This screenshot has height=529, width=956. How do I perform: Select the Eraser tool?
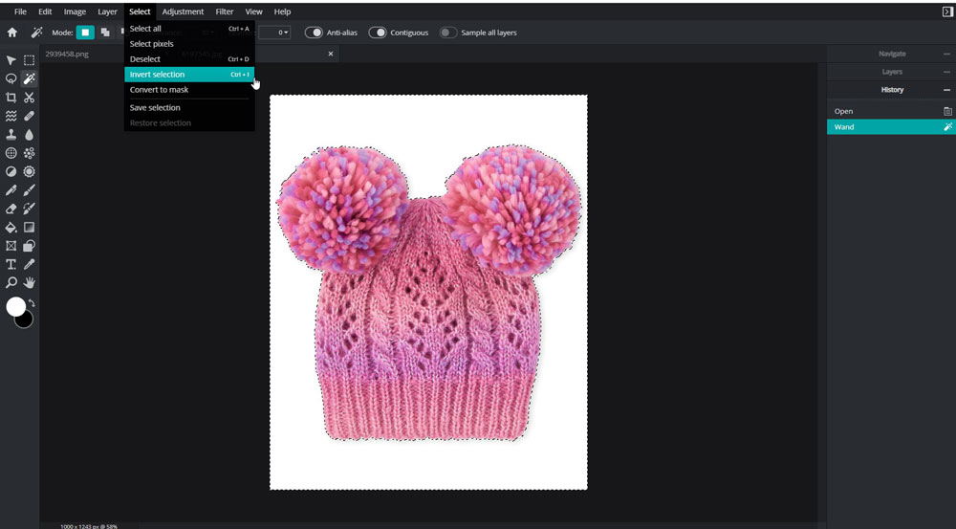[x=11, y=209]
